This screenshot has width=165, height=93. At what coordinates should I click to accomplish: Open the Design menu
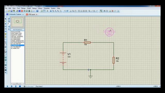(23, 8)
